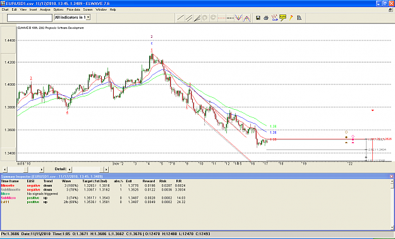Click the green 1.36 moving average label
The height and width of the screenshot is (239, 395).
point(273,126)
